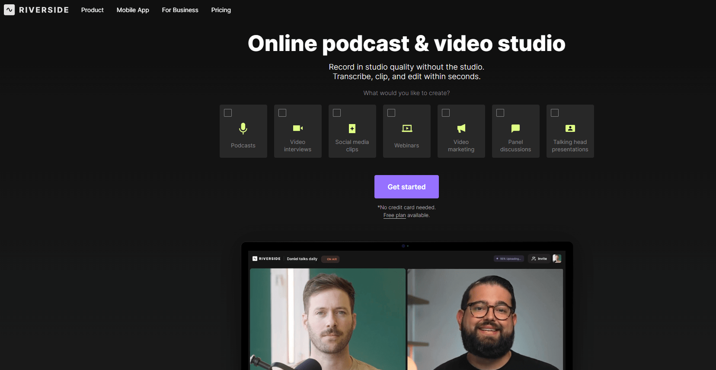Open the Pricing page
This screenshot has width=716, height=370.
221,10
